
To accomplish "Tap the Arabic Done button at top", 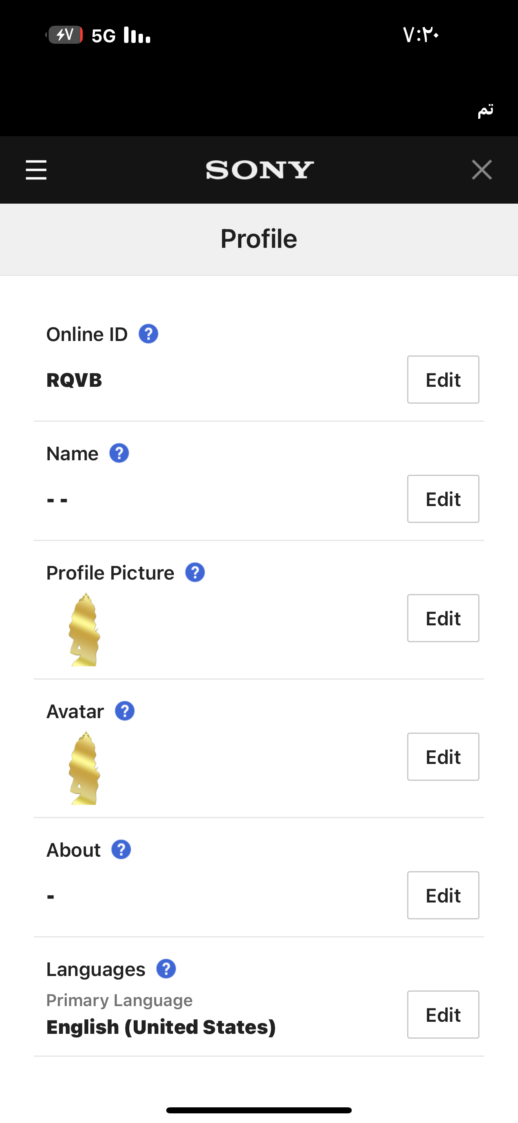I will [x=485, y=110].
